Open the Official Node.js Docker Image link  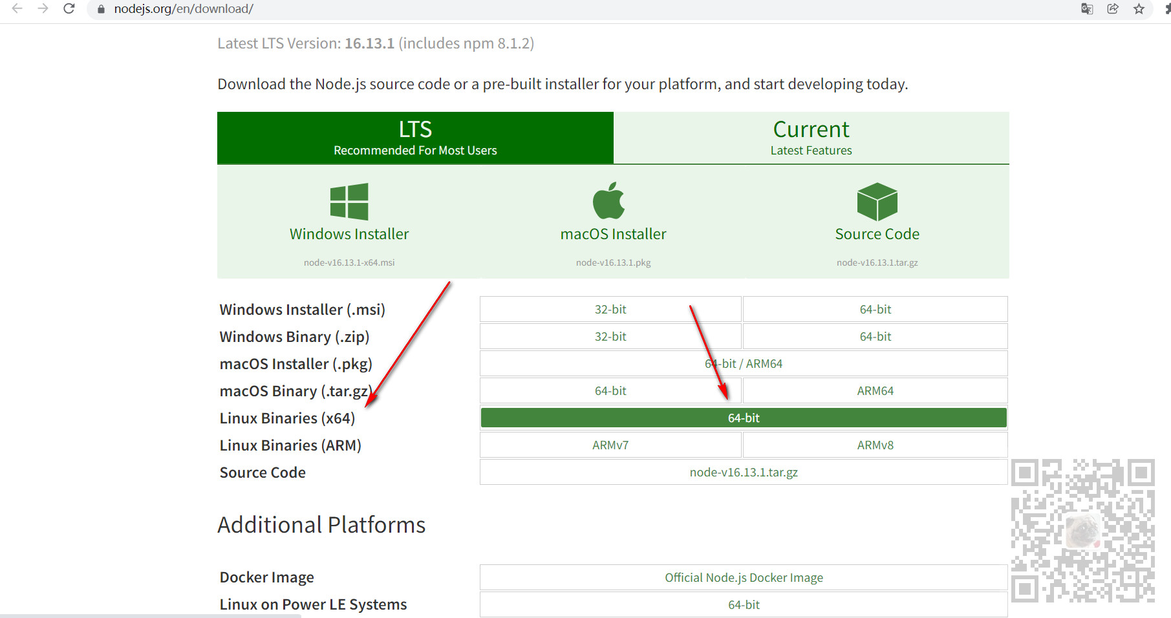(x=744, y=577)
